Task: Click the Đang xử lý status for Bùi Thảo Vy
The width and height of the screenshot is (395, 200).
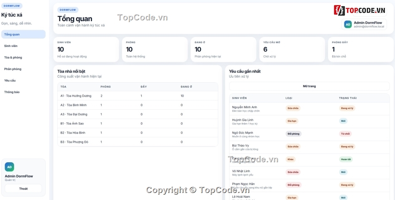Action: pyautogui.click(x=347, y=146)
